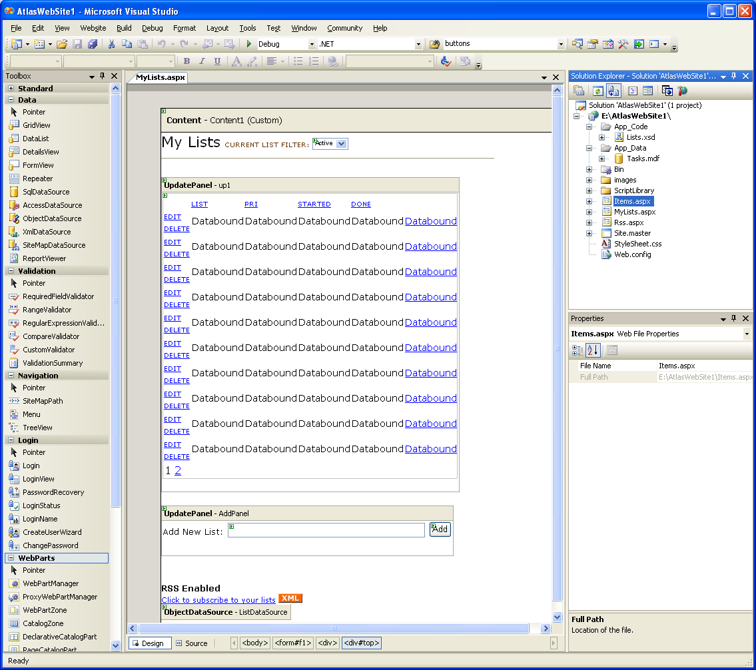
Task: Switch to Design view tab
Action: [x=149, y=643]
